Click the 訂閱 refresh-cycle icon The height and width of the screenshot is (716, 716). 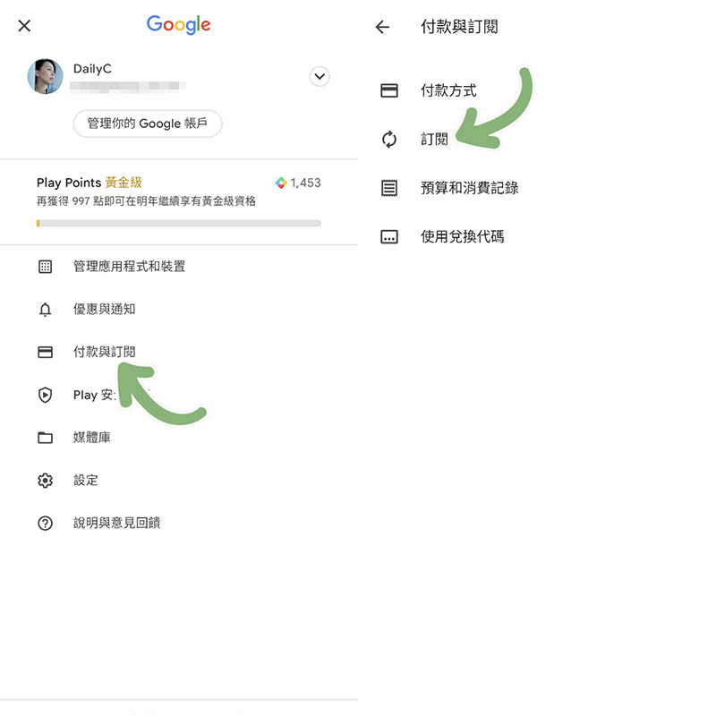pos(389,140)
